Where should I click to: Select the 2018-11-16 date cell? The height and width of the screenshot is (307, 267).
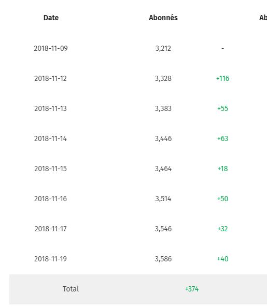coord(50,199)
